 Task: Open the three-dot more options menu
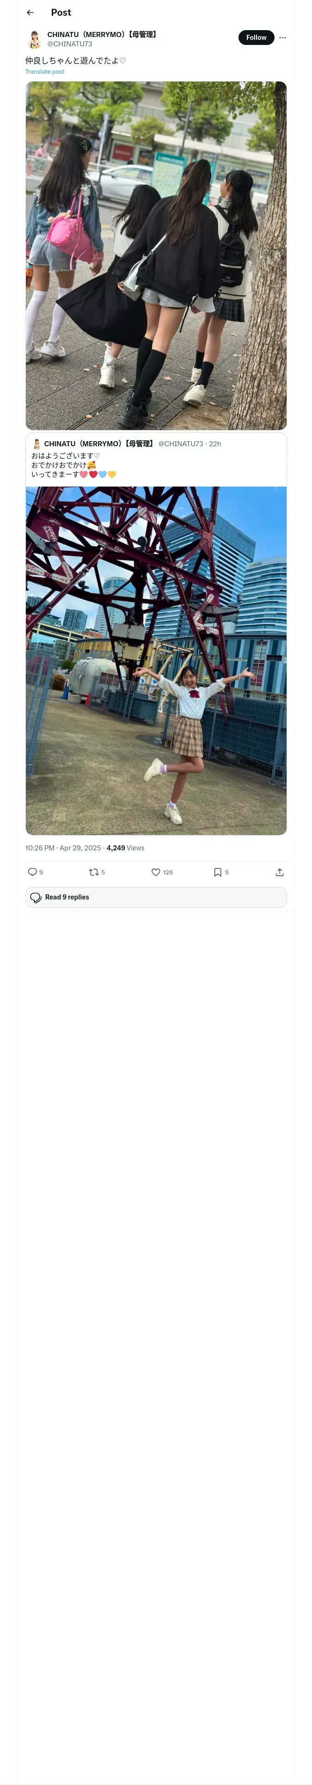point(282,38)
